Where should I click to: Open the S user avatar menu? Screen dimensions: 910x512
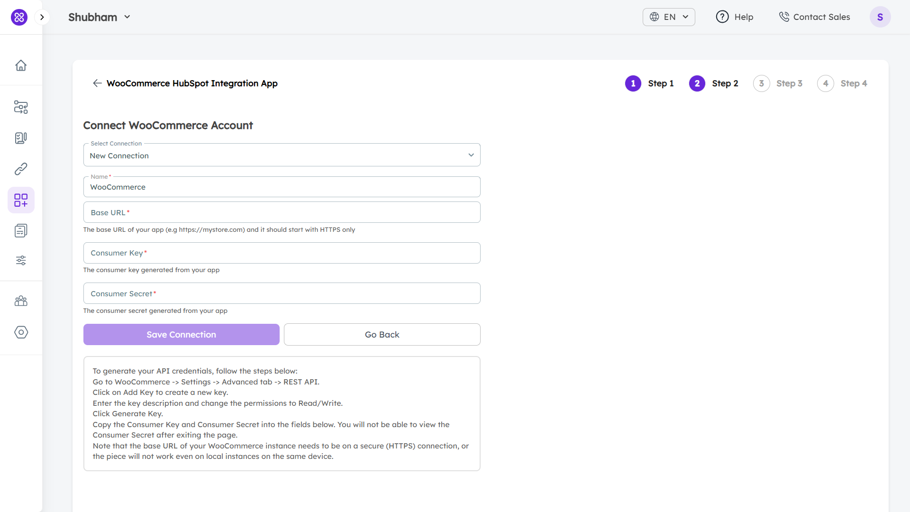[x=880, y=17]
